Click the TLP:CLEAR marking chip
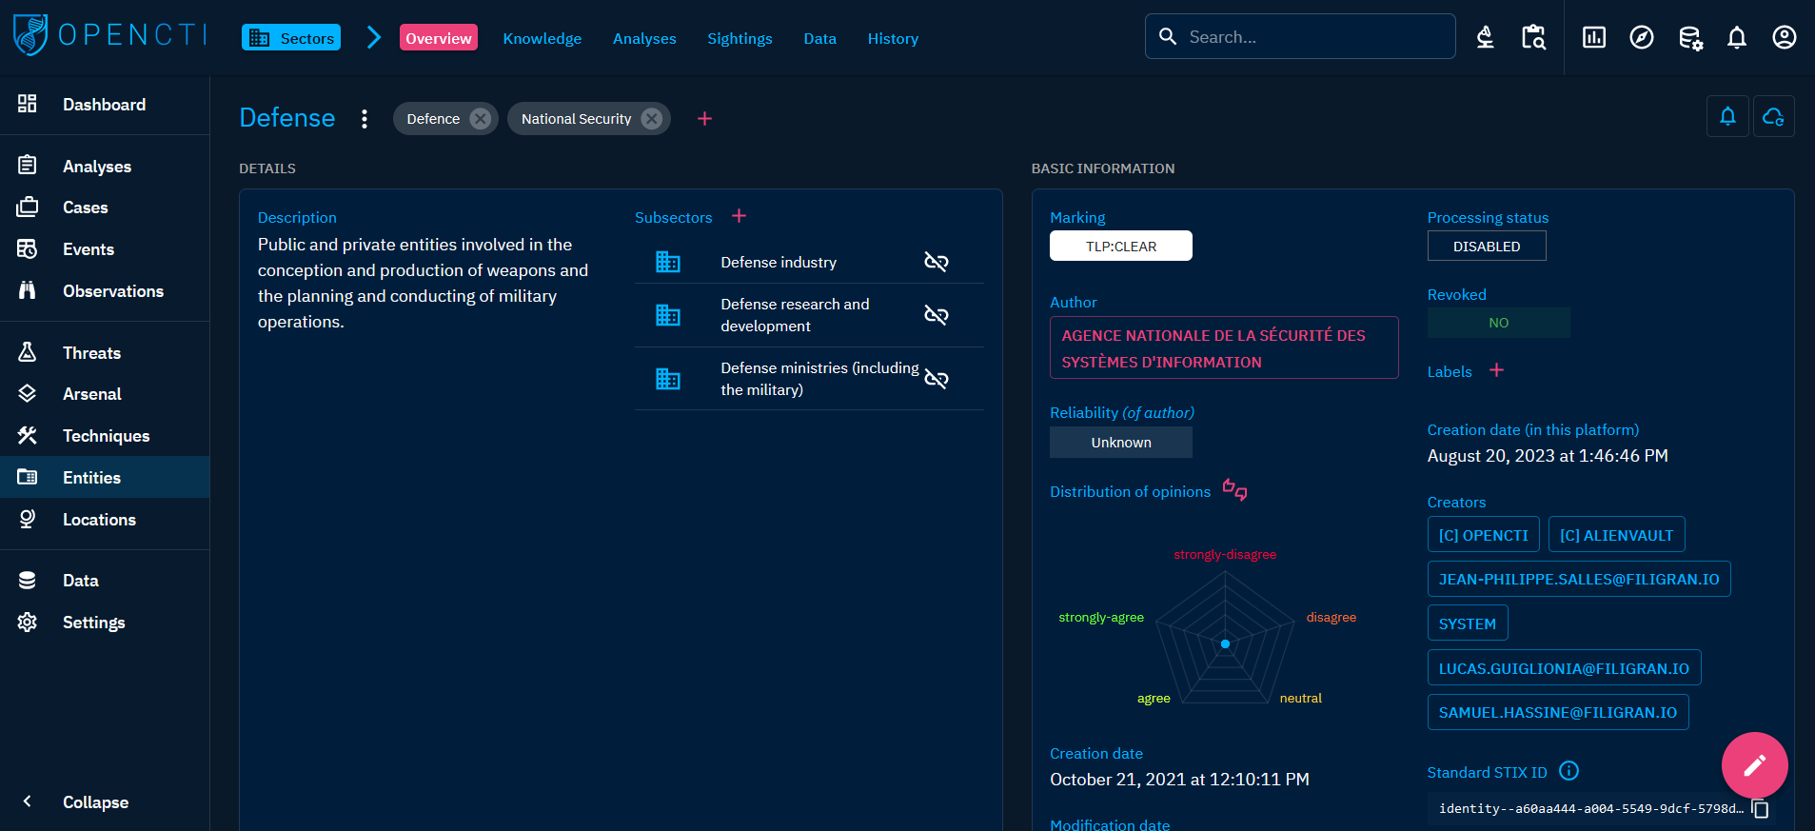This screenshot has width=1815, height=831. pos(1120,246)
